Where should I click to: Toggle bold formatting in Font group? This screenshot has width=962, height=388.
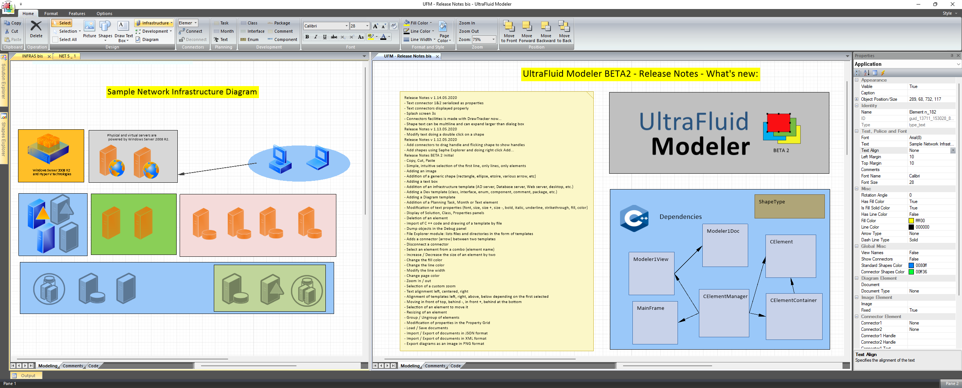307,37
